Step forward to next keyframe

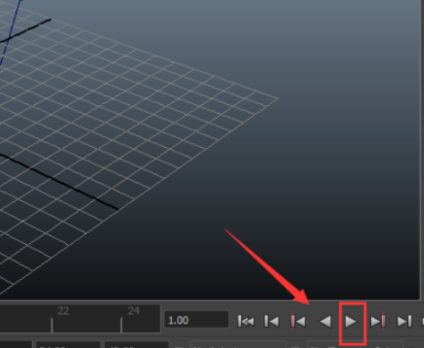point(377,322)
